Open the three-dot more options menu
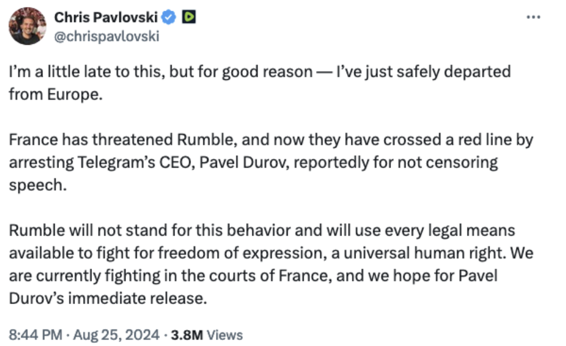The width and height of the screenshot is (566, 346). pos(533,17)
